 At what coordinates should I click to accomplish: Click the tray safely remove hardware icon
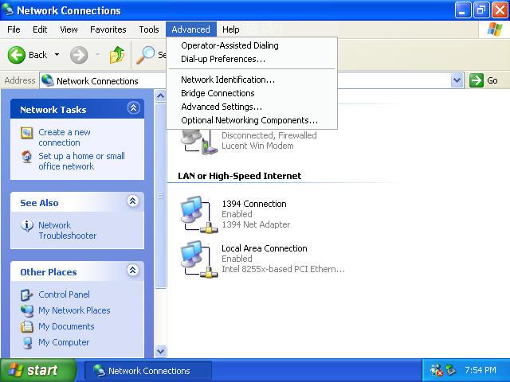tap(451, 370)
